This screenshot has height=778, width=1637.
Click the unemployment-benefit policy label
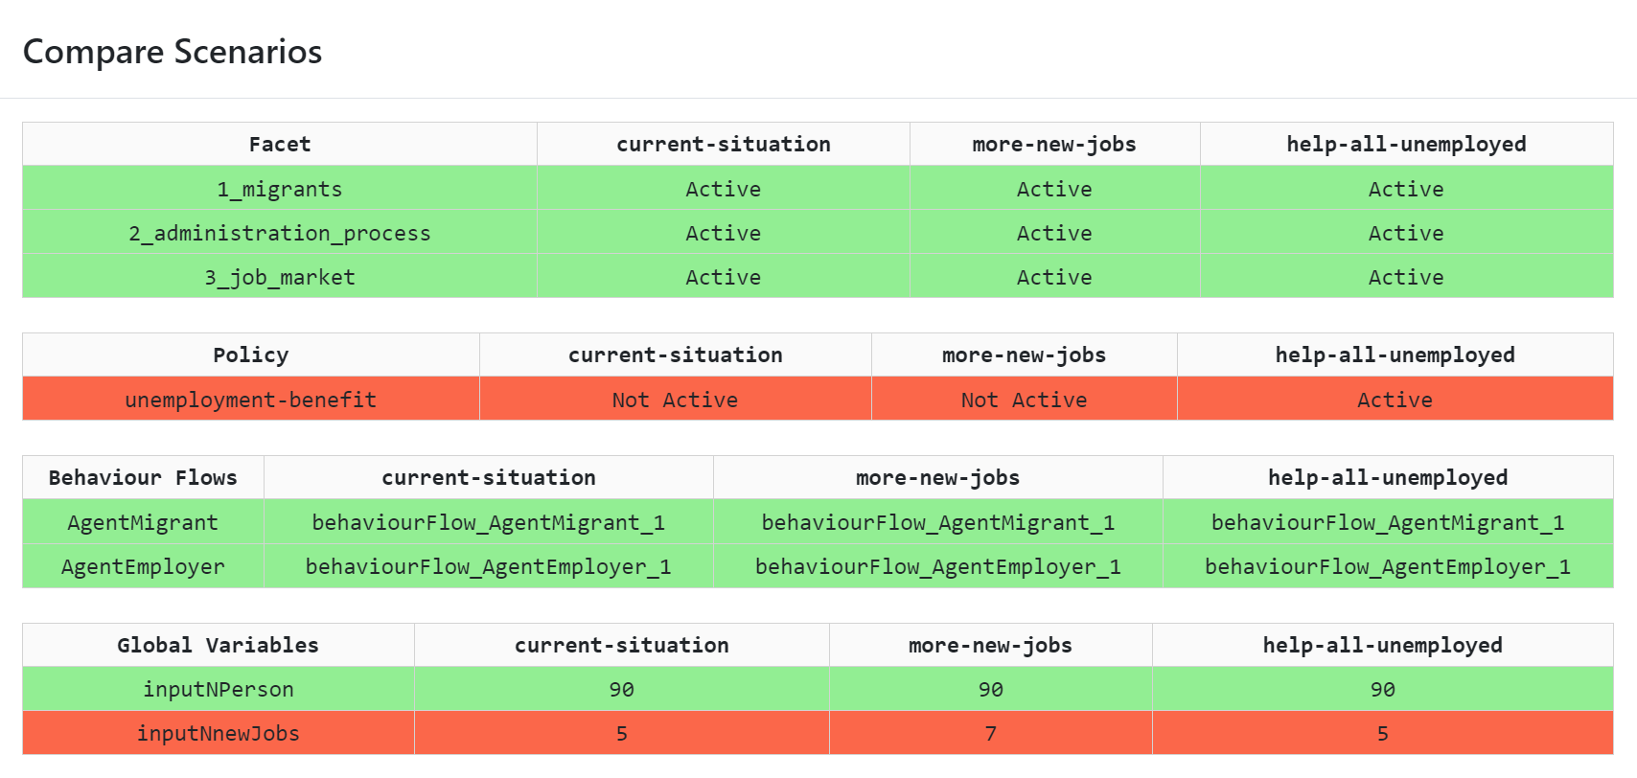click(x=250, y=400)
